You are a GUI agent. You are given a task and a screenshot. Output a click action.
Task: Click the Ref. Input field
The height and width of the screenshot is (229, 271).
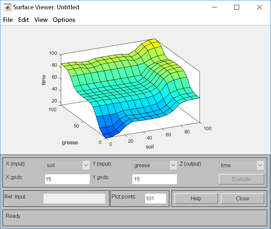(74, 199)
